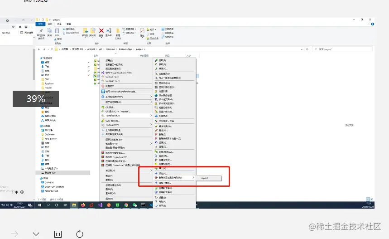Click the Paste clipboard icon in ribbon
This screenshot has height=239, width=389.
point(57,31)
